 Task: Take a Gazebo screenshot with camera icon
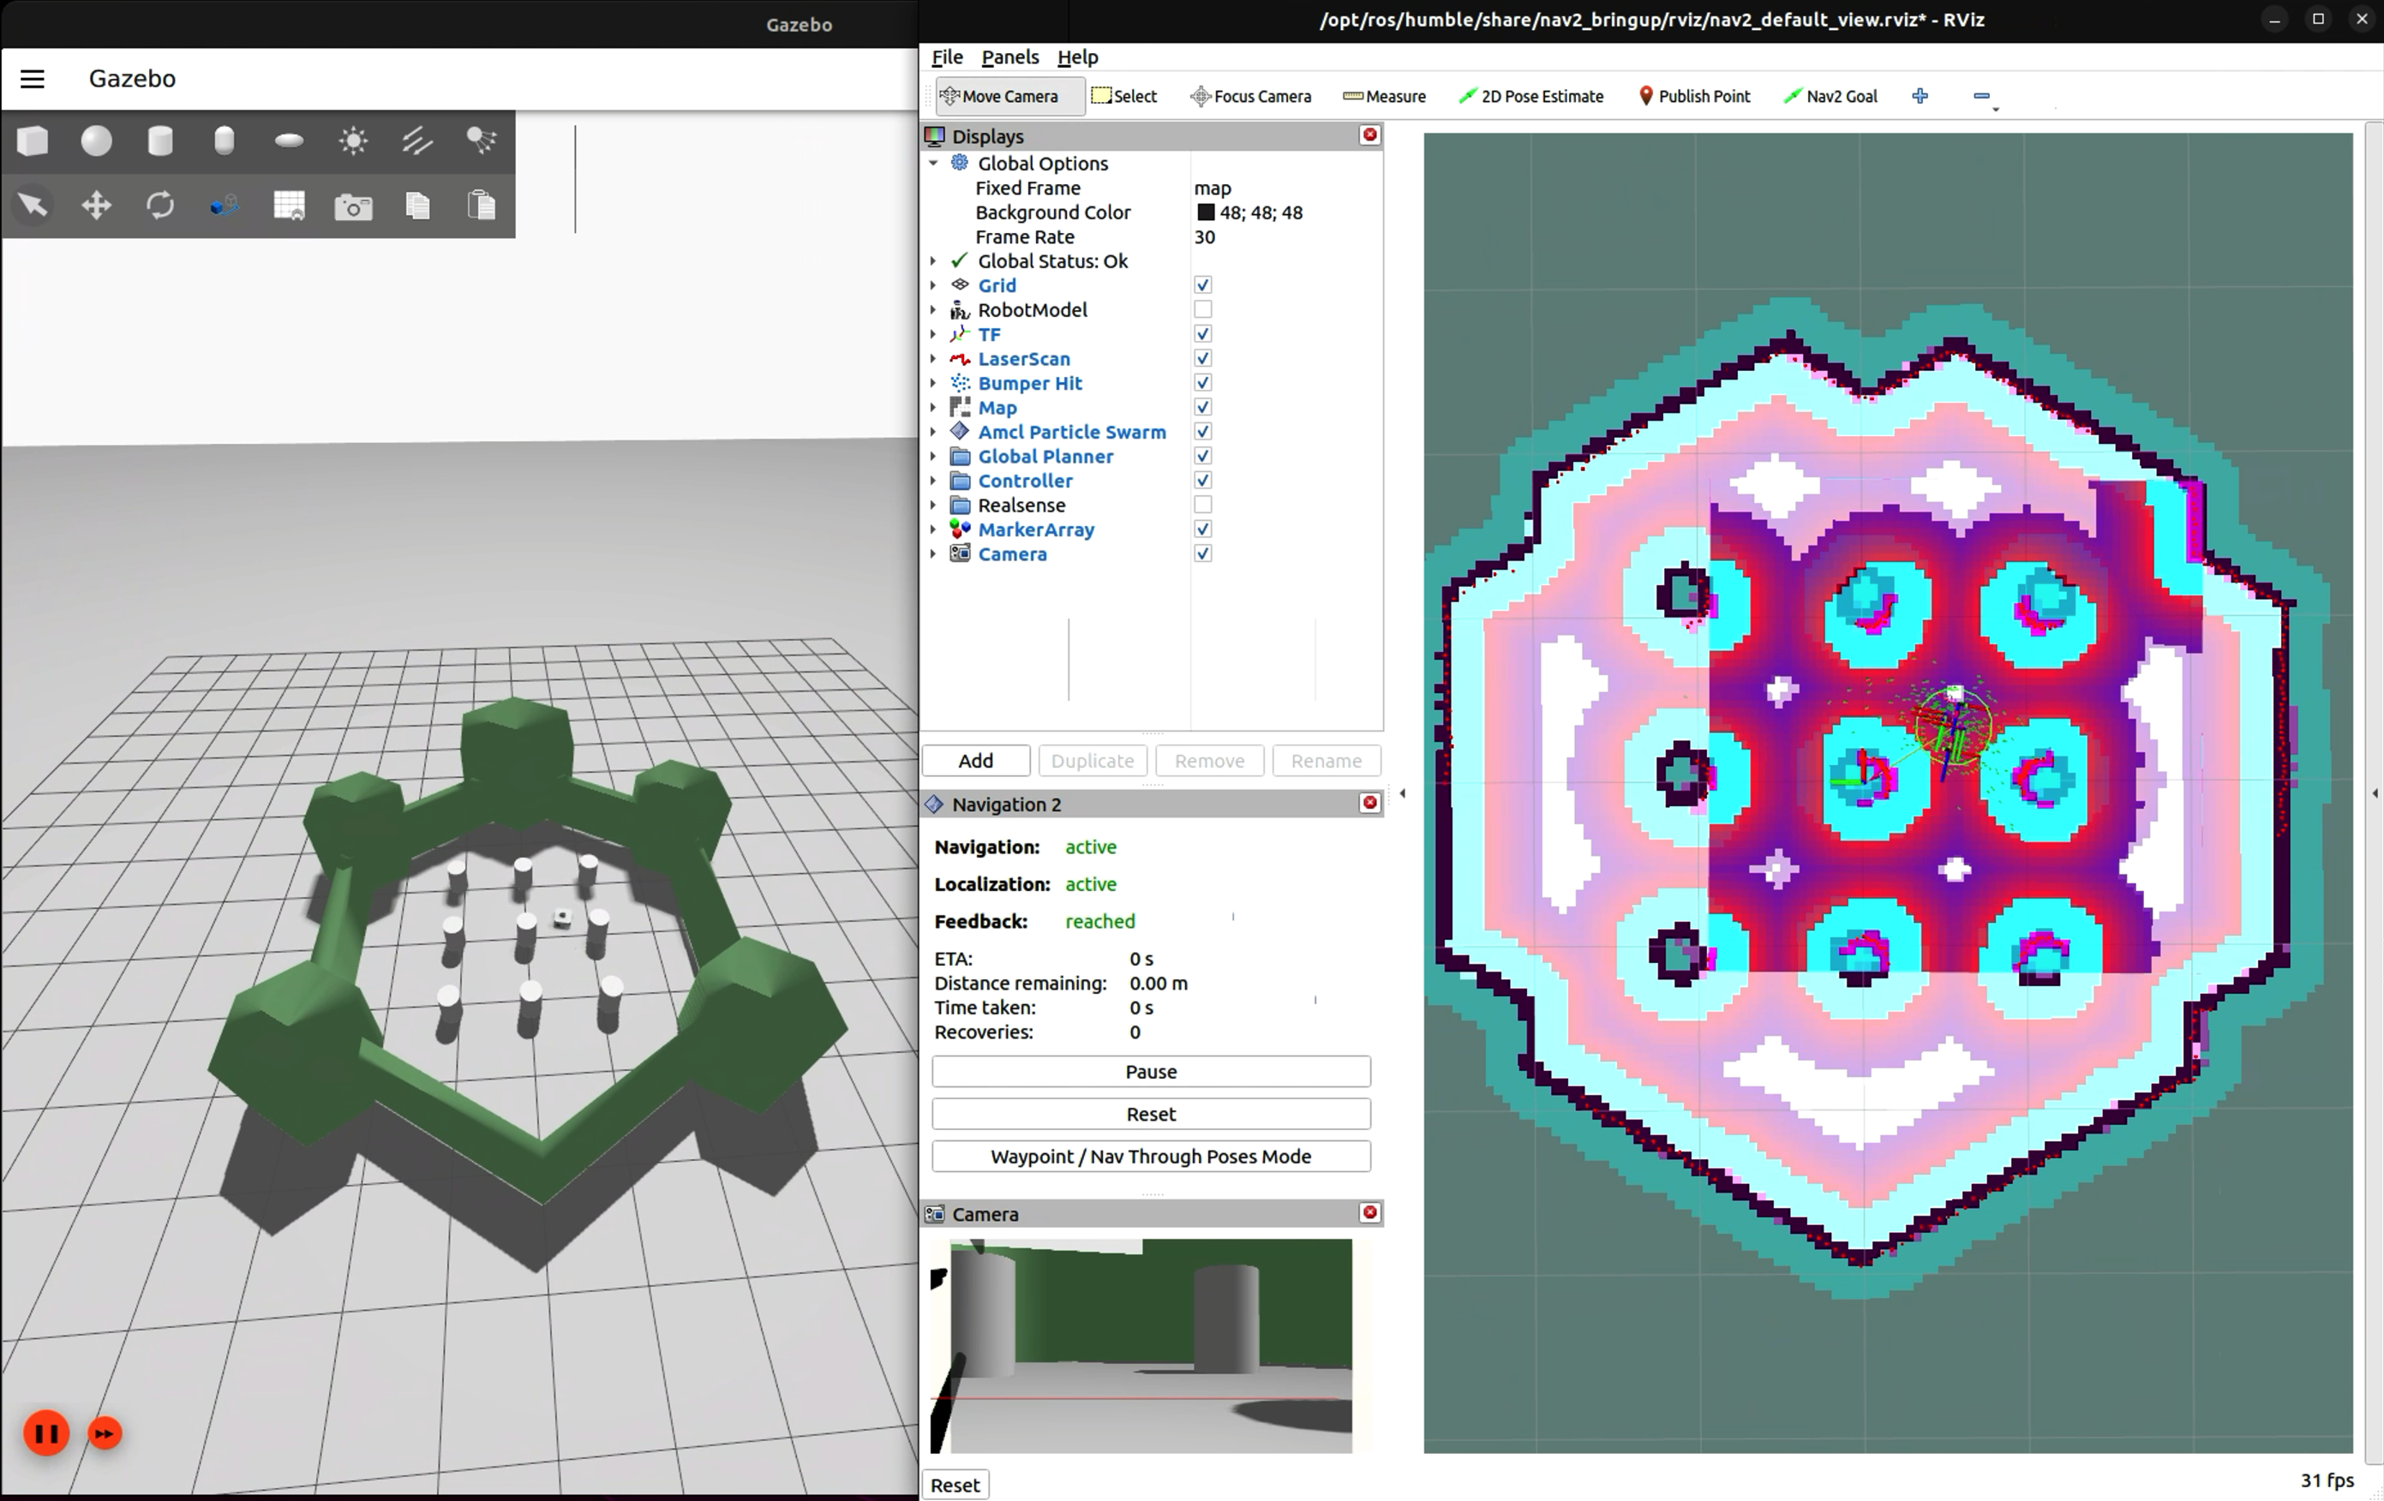click(353, 206)
